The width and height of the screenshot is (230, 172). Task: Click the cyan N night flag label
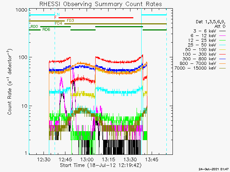point(58,14)
